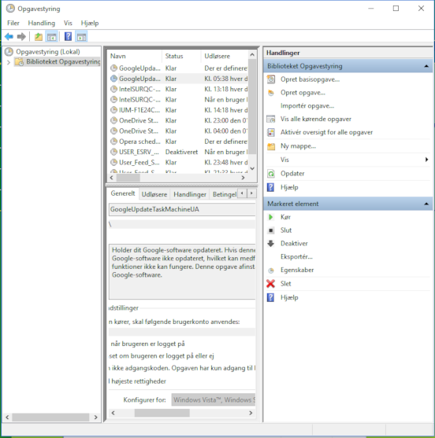Open the Vis menu in the menu bar

coord(68,23)
